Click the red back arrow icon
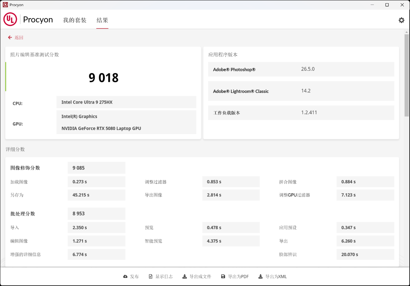The image size is (410, 286). click(x=10, y=37)
